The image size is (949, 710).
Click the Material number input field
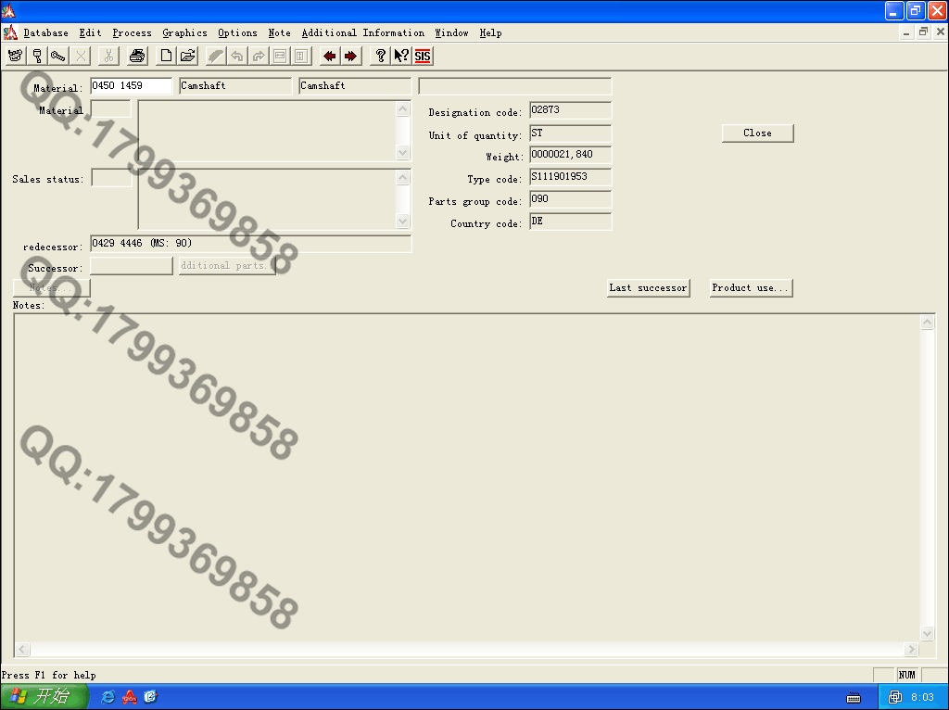click(x=131, y=86)
